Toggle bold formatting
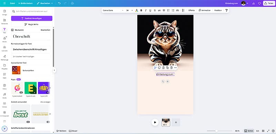Screen dimensions: 276x134 pyautogui.click(x=141, y=11)
